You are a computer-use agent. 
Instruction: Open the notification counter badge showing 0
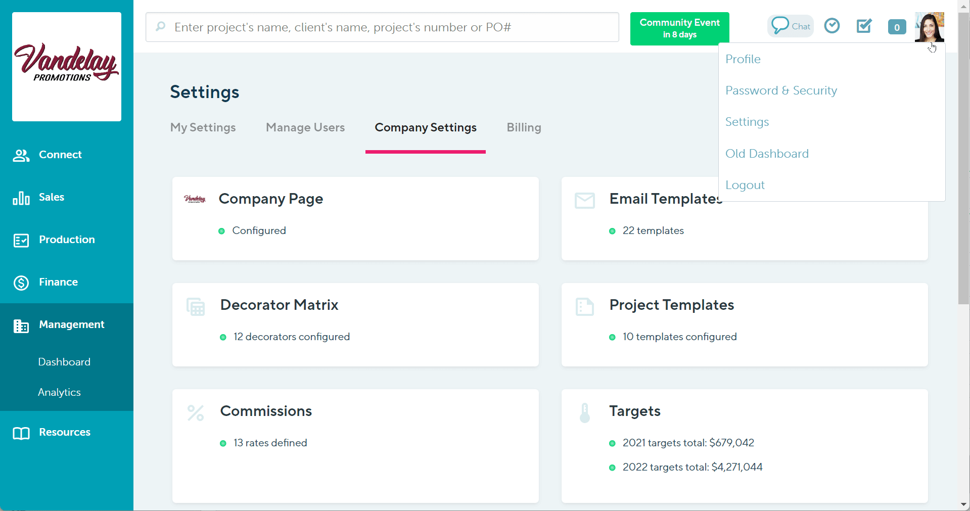897,27
